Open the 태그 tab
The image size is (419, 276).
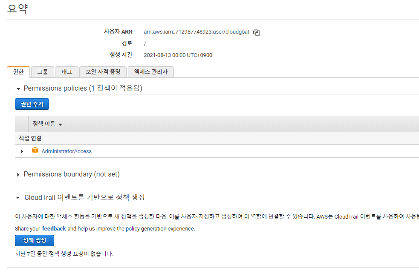(67, 72)
